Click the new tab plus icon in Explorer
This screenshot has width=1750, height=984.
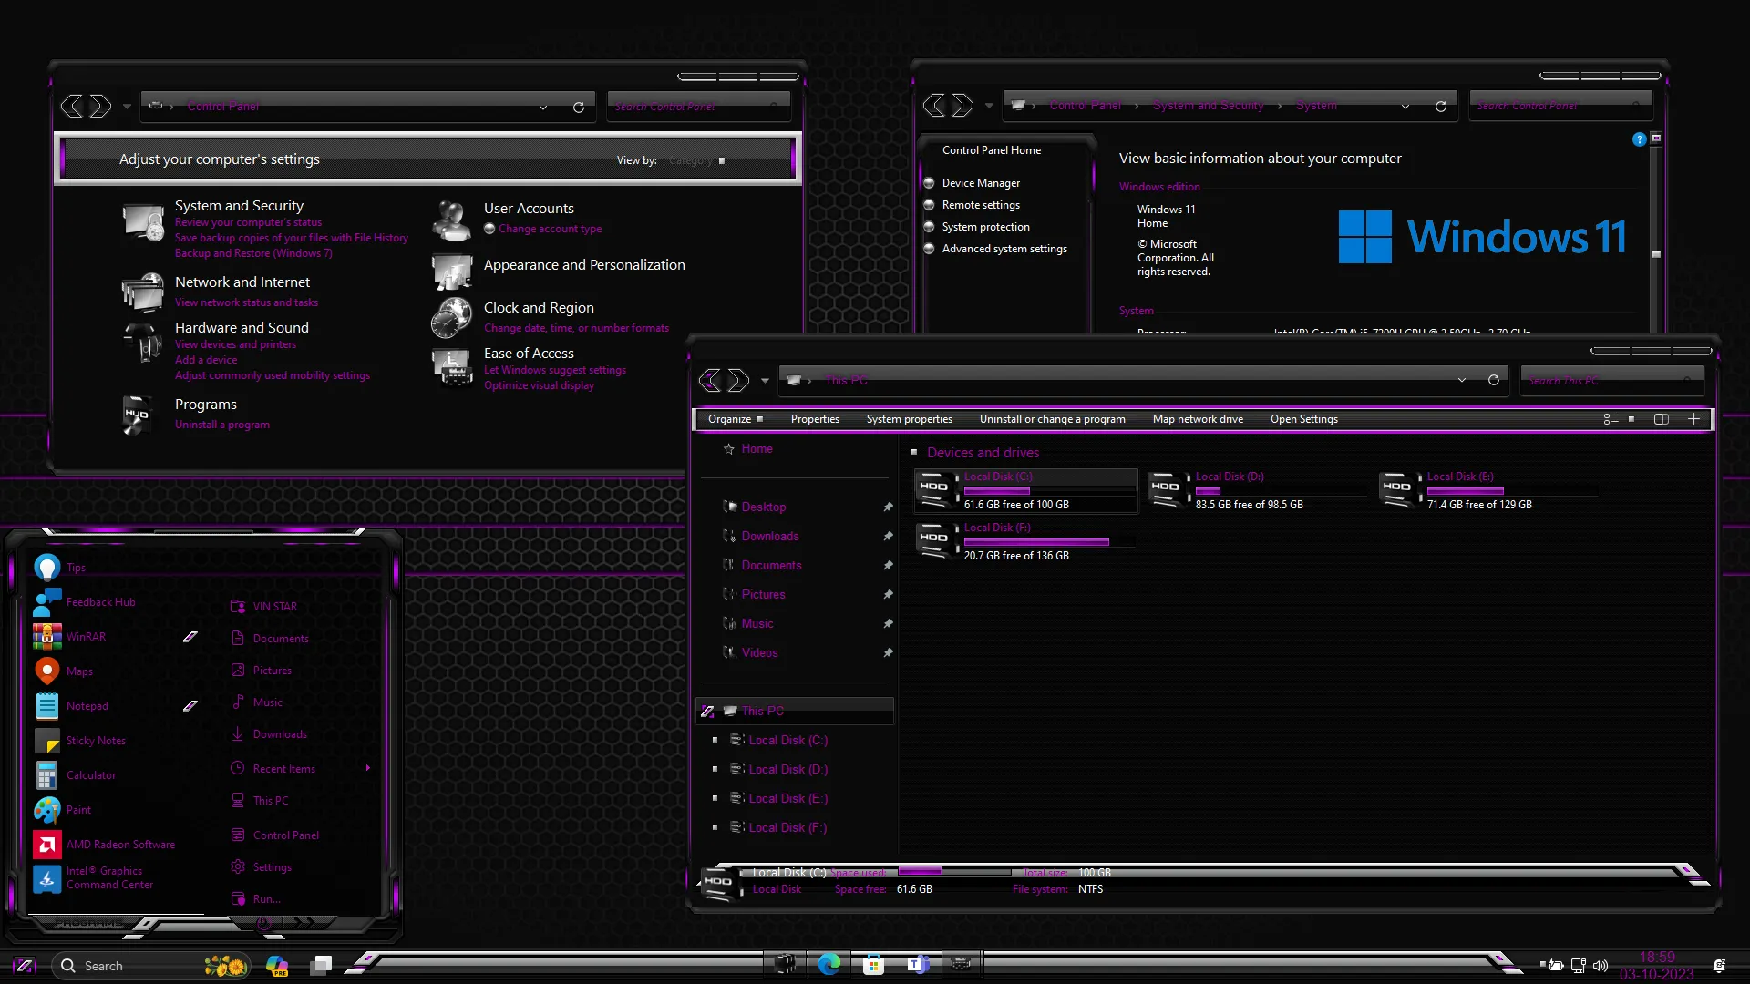tap(1694, 419)
